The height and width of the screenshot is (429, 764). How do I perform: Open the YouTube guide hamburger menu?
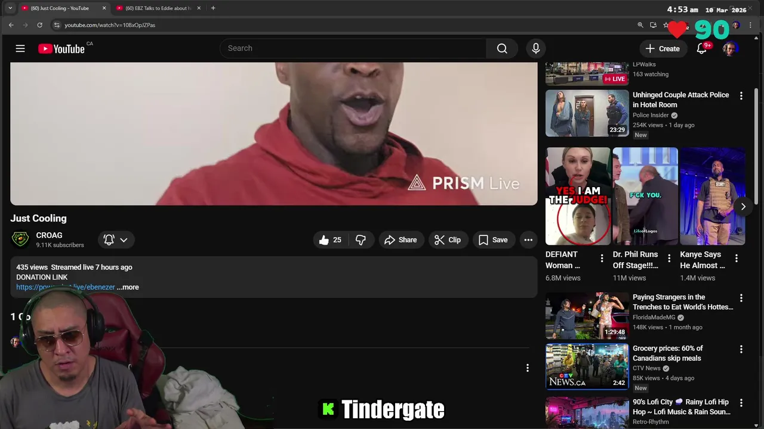20,48
